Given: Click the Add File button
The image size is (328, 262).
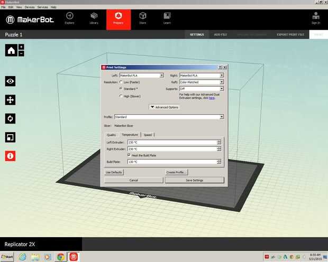Looking at the screenshot, I should pyautogui.click(x=221, y=35).
